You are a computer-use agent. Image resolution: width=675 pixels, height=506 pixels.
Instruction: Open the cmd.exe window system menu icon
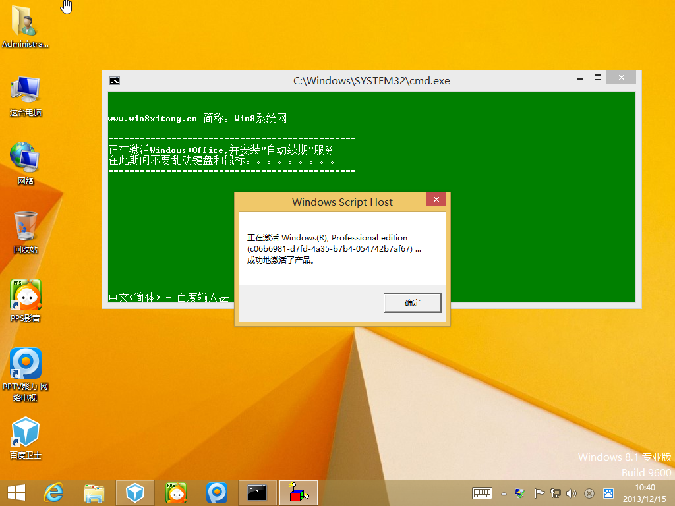click(113, 80)
